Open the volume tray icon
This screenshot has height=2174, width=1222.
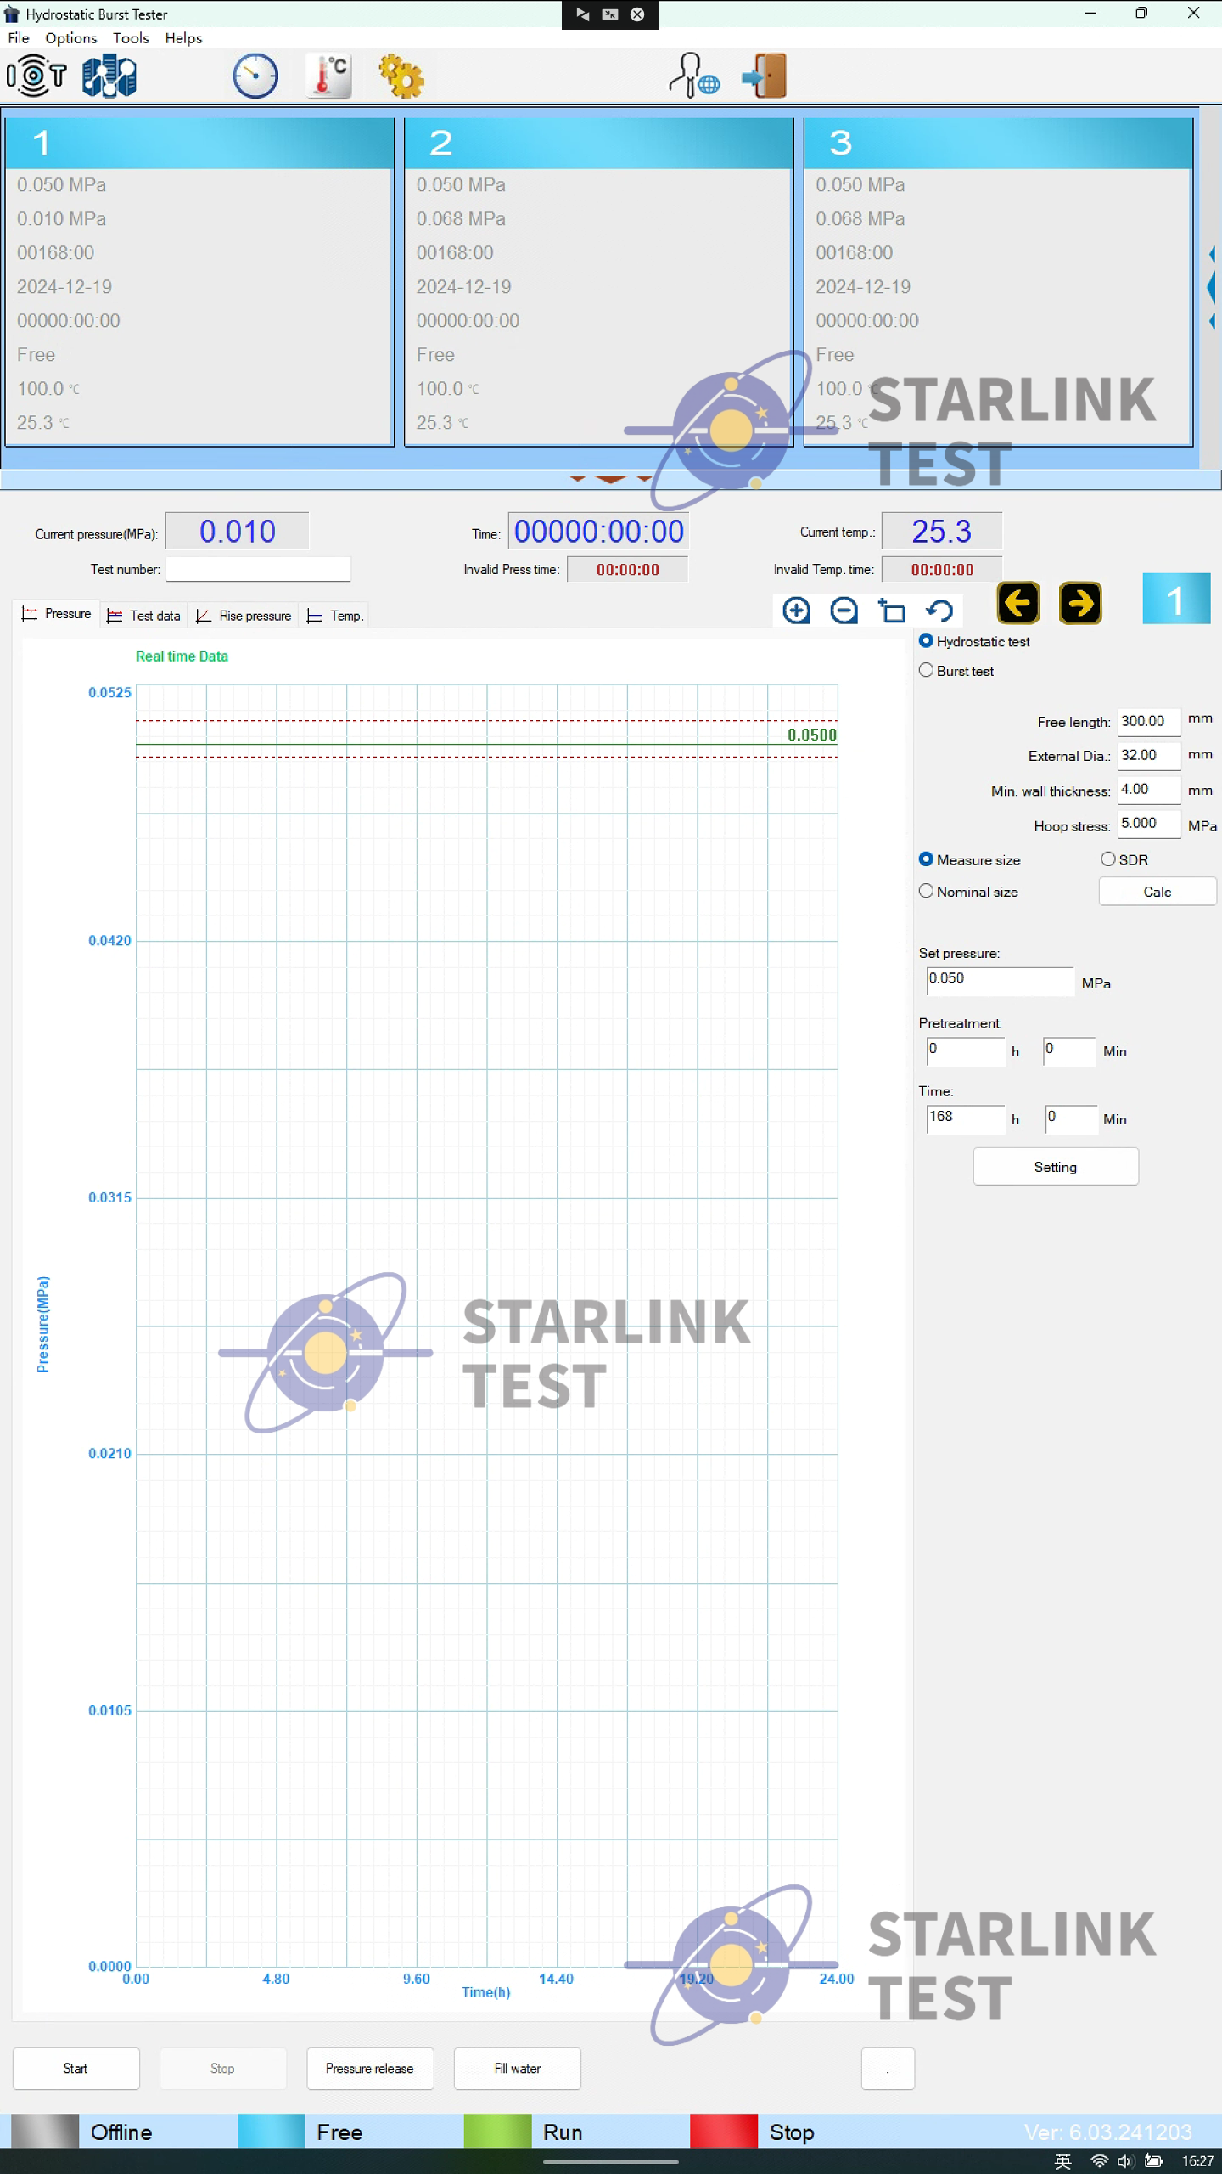[1126, 2161]
